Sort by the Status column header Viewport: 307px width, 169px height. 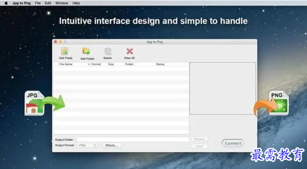tap(160, 64)
